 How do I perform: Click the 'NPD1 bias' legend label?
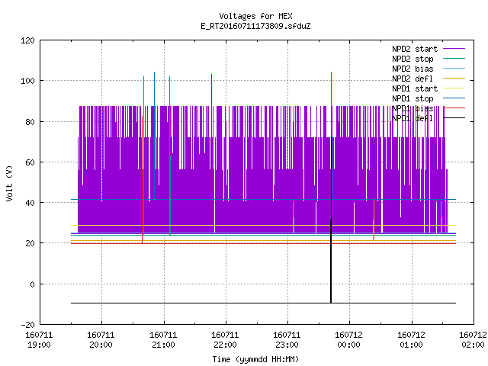point(413,108)
